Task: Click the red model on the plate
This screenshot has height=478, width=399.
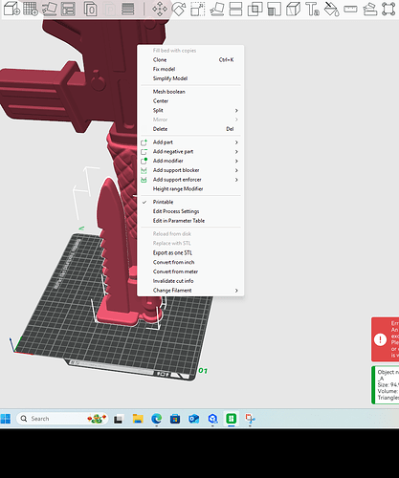Action: click(117, 255)
